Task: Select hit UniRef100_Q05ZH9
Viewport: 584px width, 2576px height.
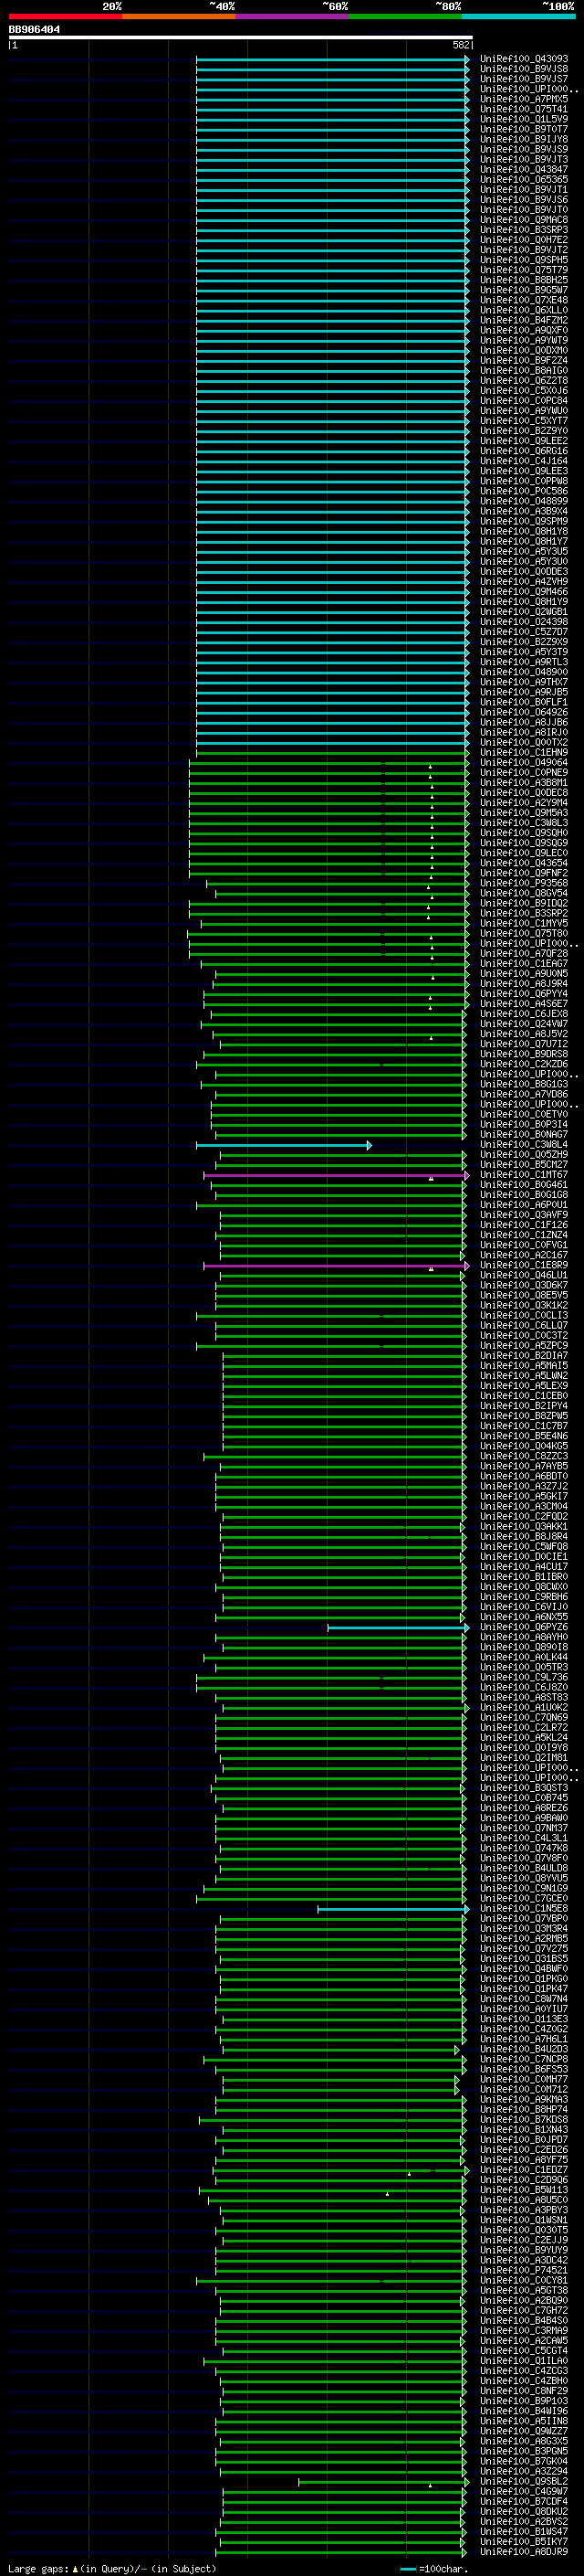Action: 524,1155
